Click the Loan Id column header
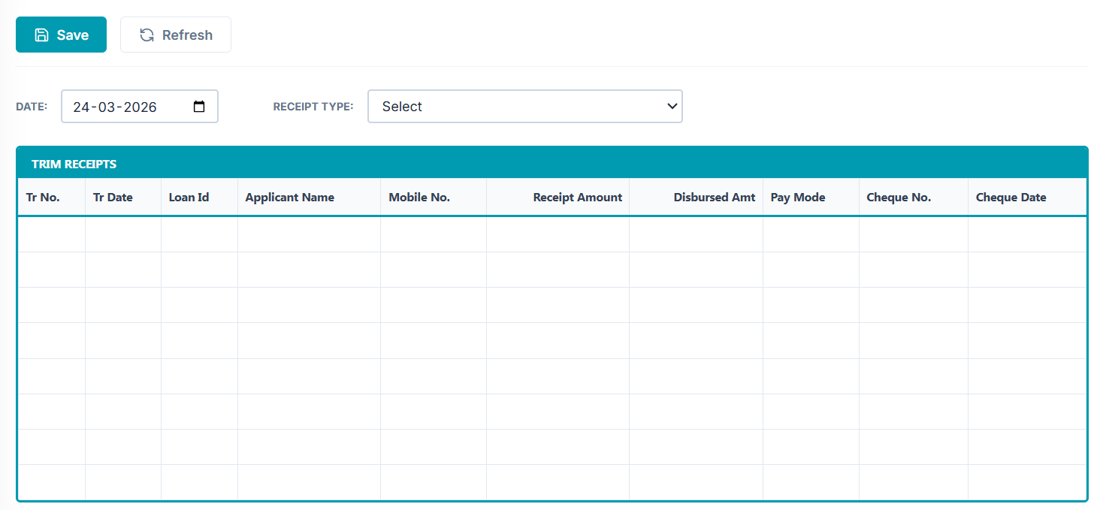 tap(189, 198)
